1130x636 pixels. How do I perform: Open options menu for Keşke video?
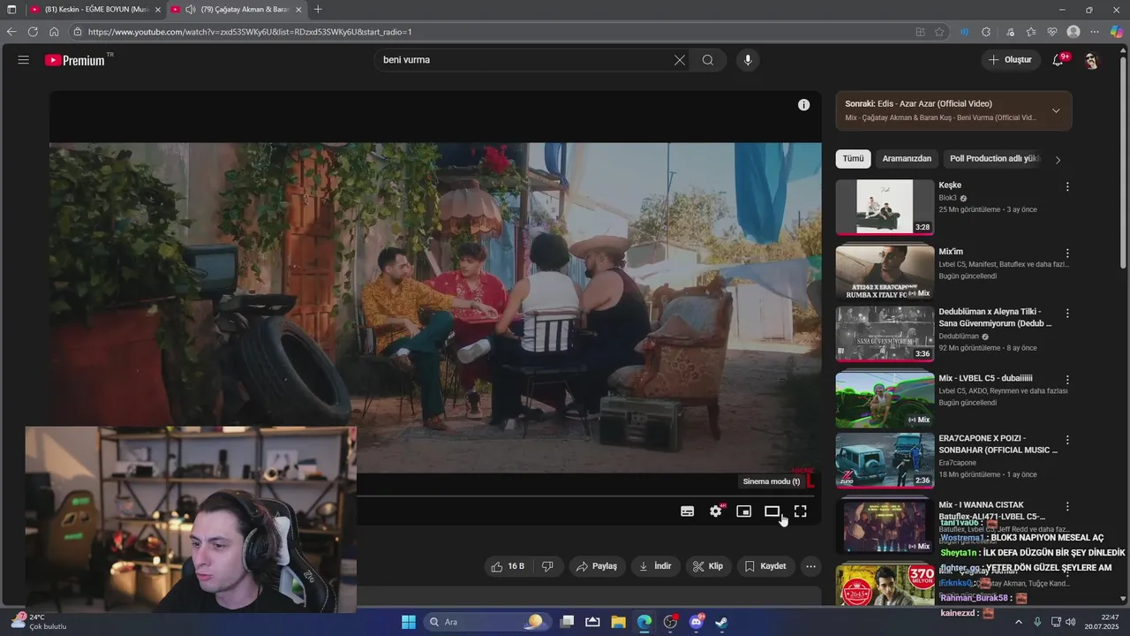pos(1067,186)
